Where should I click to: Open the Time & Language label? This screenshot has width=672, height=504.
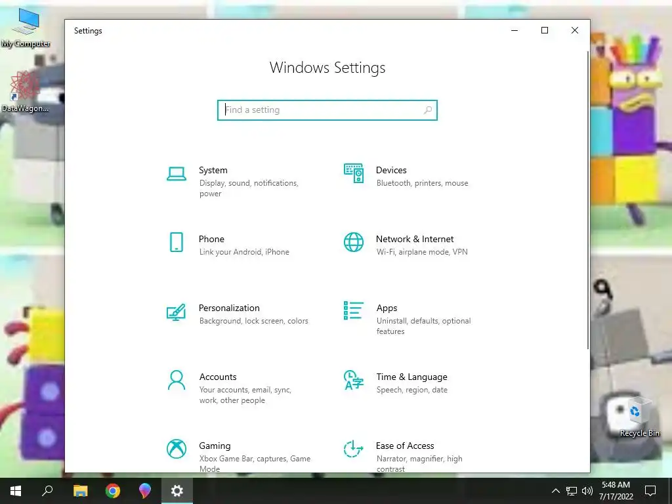(x=411, y=377)
